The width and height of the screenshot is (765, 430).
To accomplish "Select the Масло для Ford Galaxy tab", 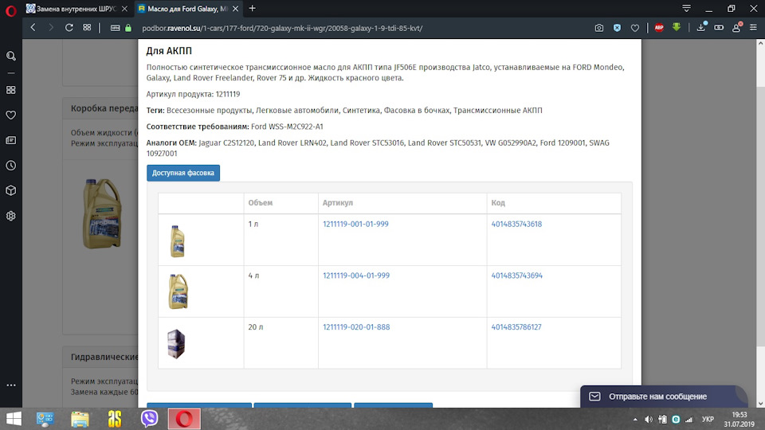I will point(183,9).
